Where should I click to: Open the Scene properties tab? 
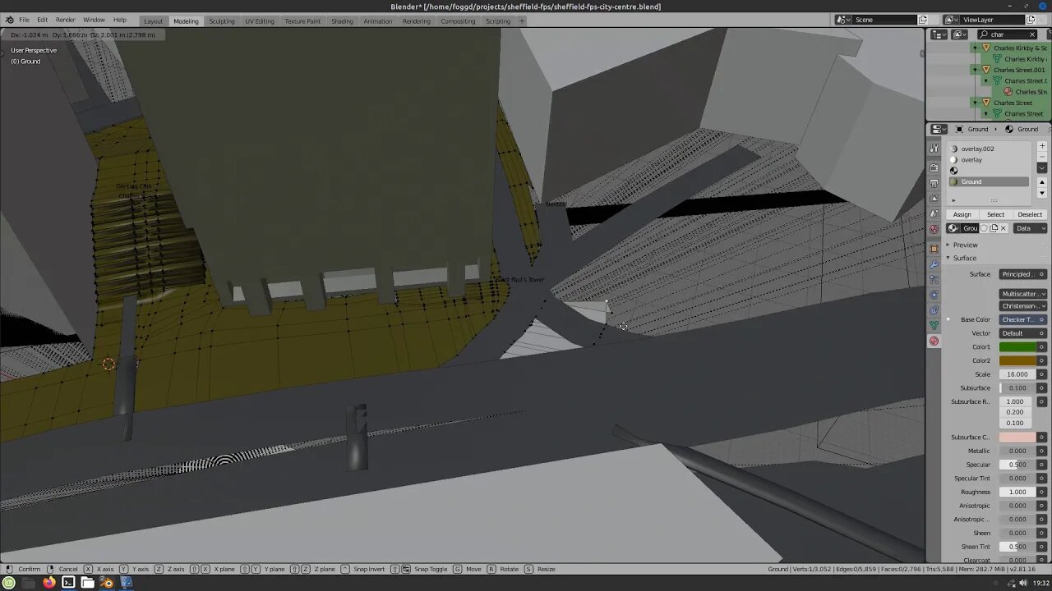coord(934,213)
